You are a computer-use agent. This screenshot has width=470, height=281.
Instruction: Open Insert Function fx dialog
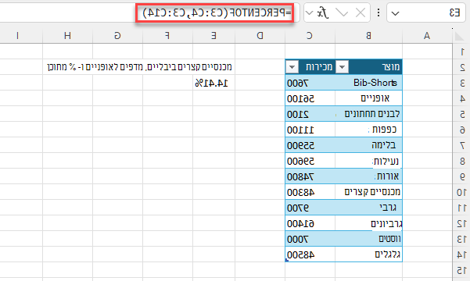323,12
